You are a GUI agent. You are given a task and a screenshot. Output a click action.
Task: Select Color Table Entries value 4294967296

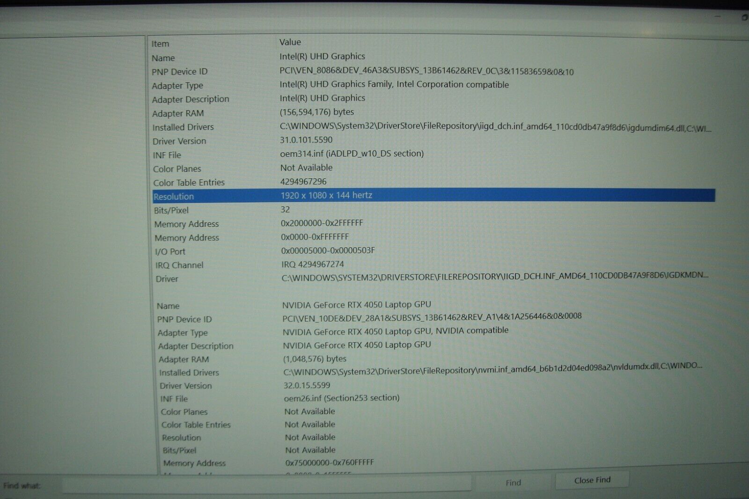point(303,182)
